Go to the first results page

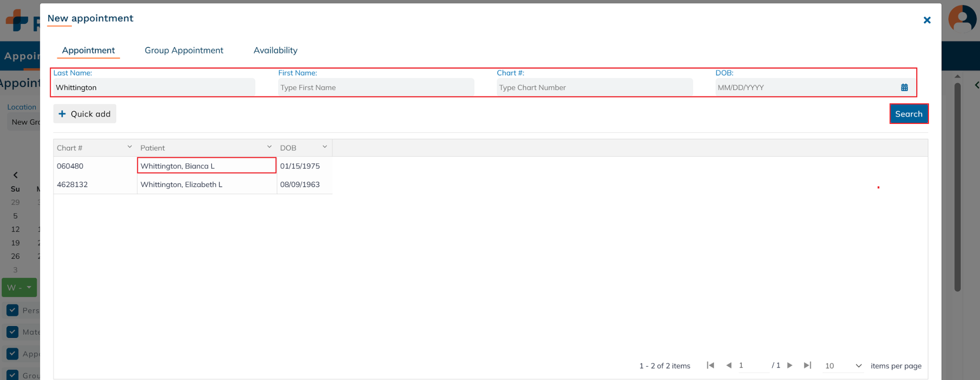pyautogui.click(x=711, y=365)
